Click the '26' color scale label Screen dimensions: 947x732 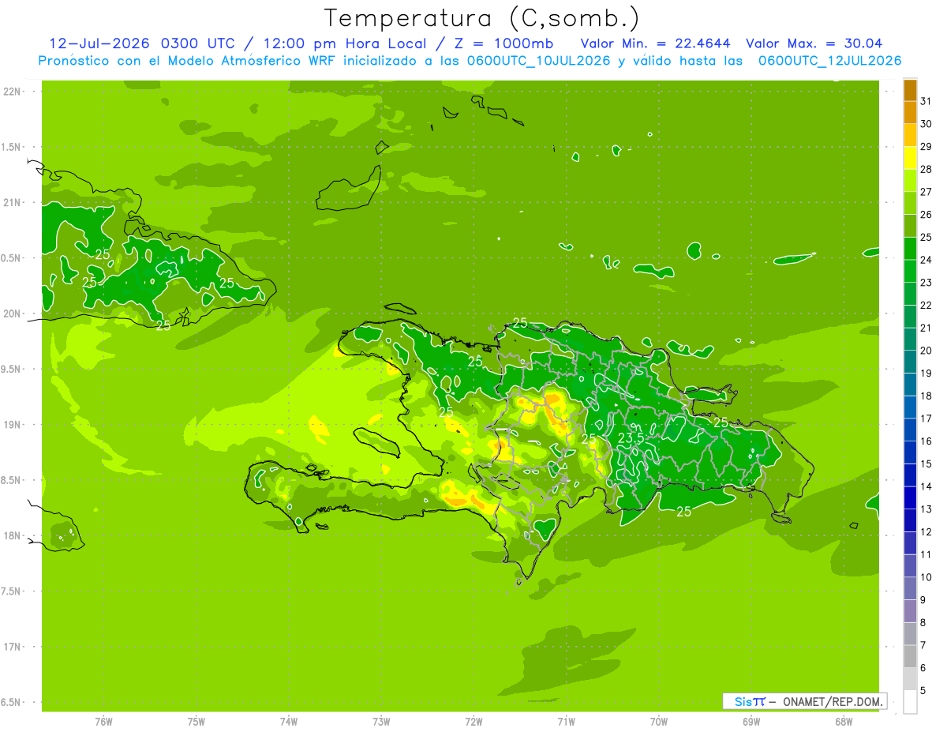926,214
